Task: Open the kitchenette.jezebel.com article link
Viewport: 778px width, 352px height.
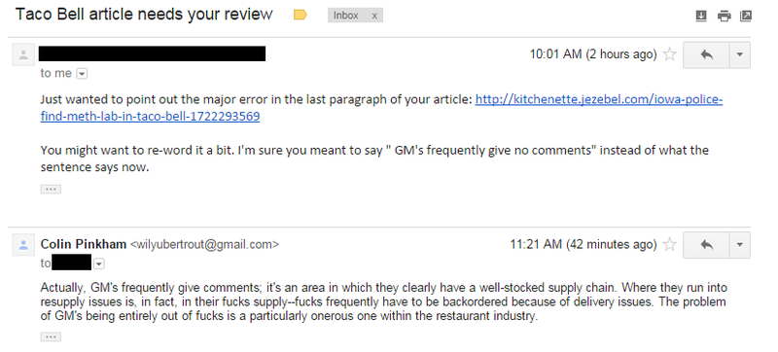Action: (x=381, y=108)
